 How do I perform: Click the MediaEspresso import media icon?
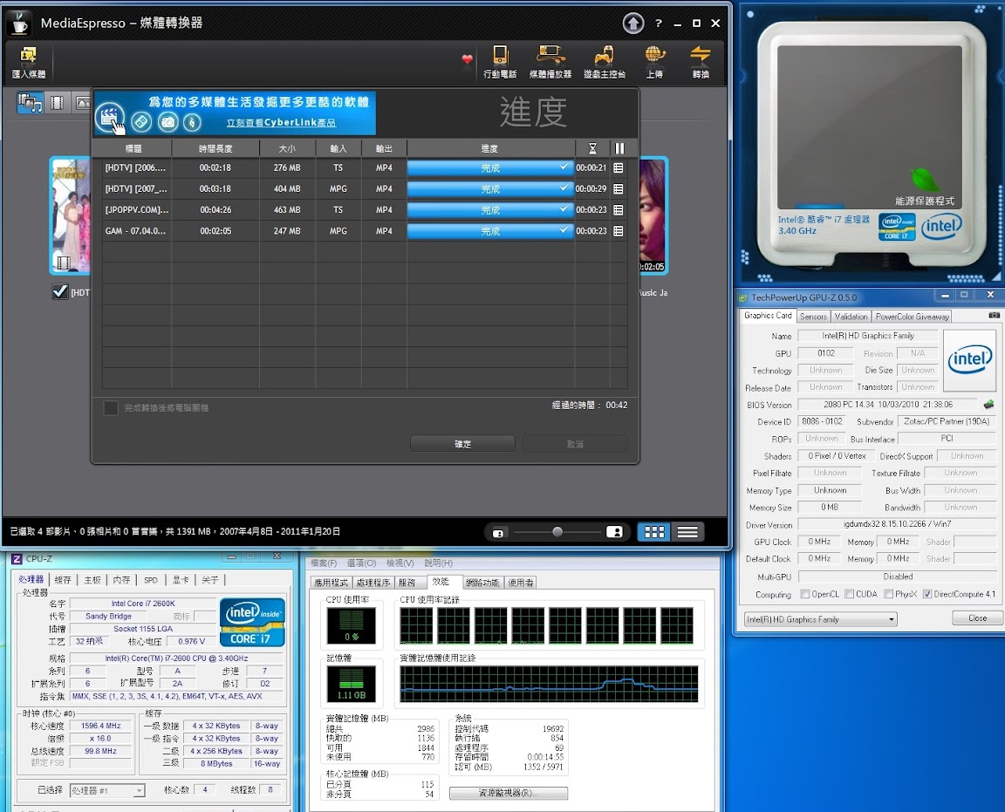28,62
